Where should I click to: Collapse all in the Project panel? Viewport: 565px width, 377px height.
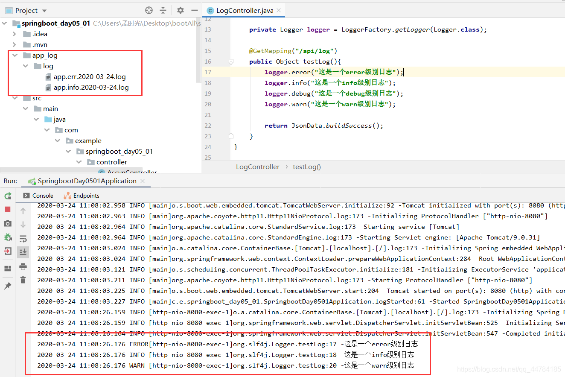pos(163,10)
